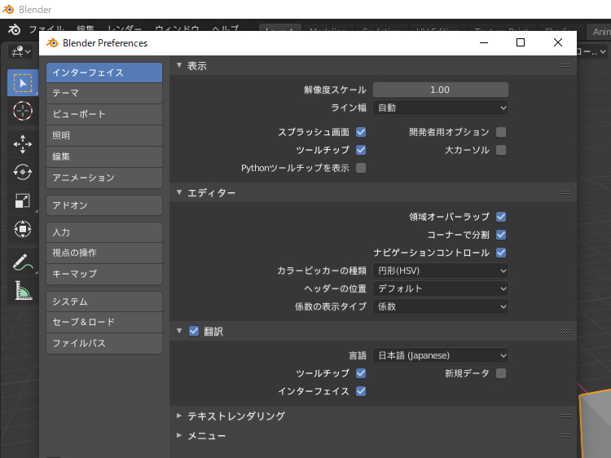Screen dimensions: 611x458
Task: Click the キーマップ sidebar button
Action: pyautogui.click(x=104, y=274)
